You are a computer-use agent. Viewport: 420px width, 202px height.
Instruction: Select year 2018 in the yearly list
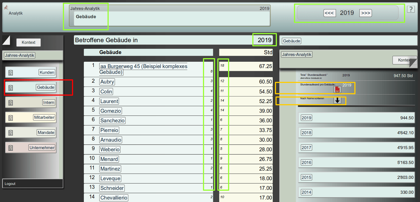[x=306, y=133]
